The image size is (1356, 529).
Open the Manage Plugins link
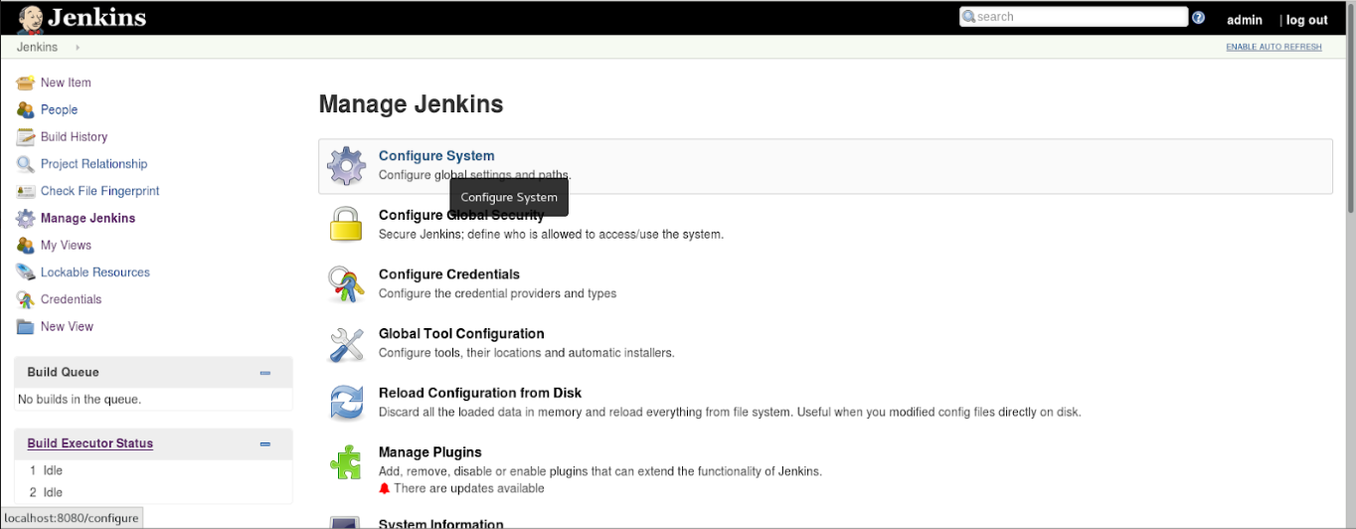430,451
